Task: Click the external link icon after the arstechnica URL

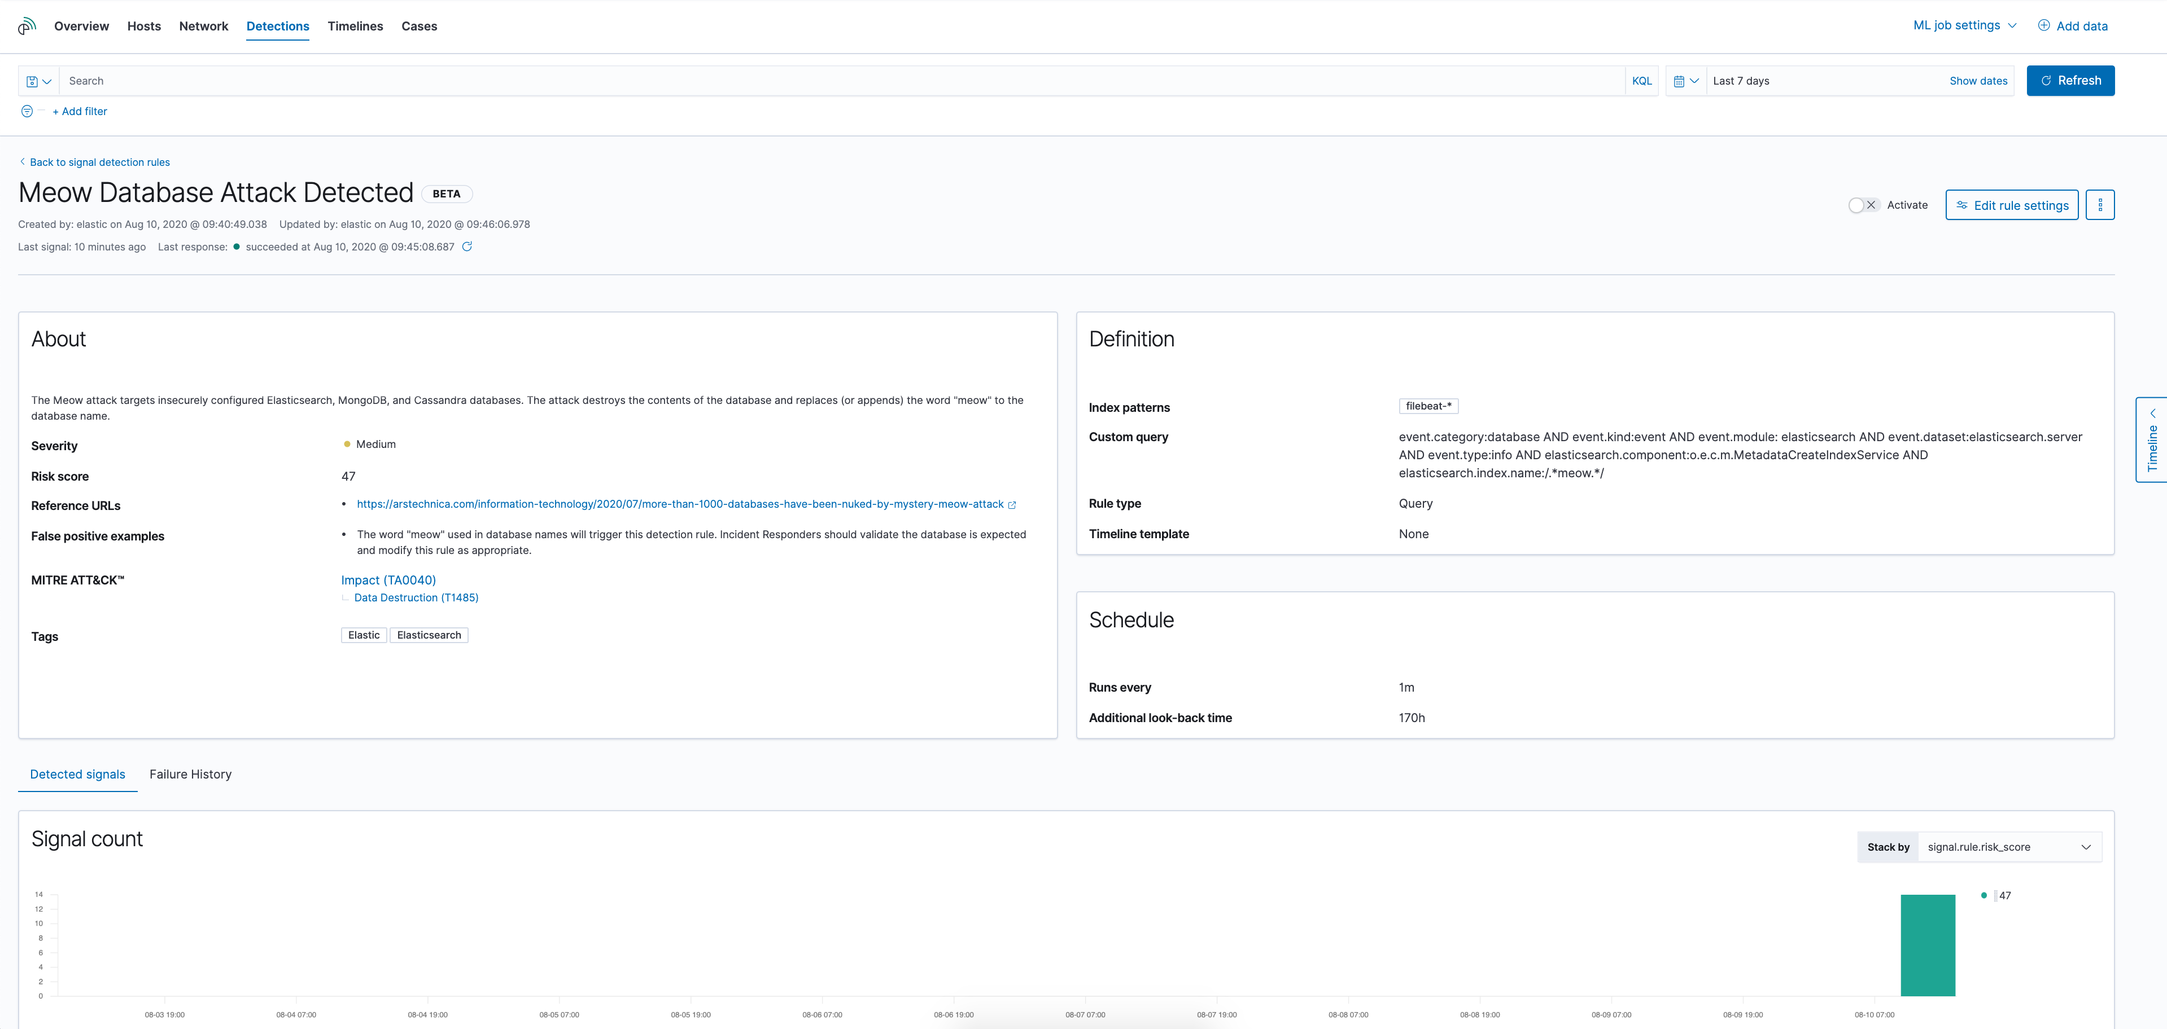Action: pos(1012,505)
